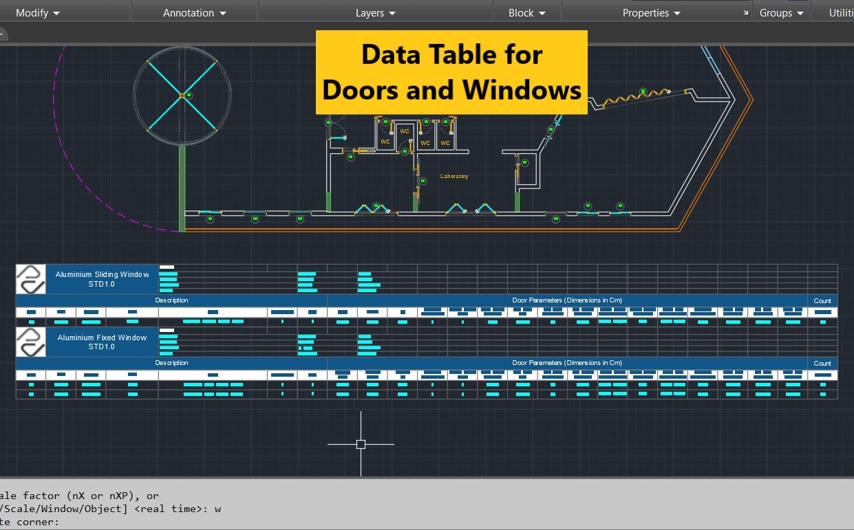Click the Description header of the Sliding Window table
Viewport: 854px width, 530px height.
pos(171,300)
